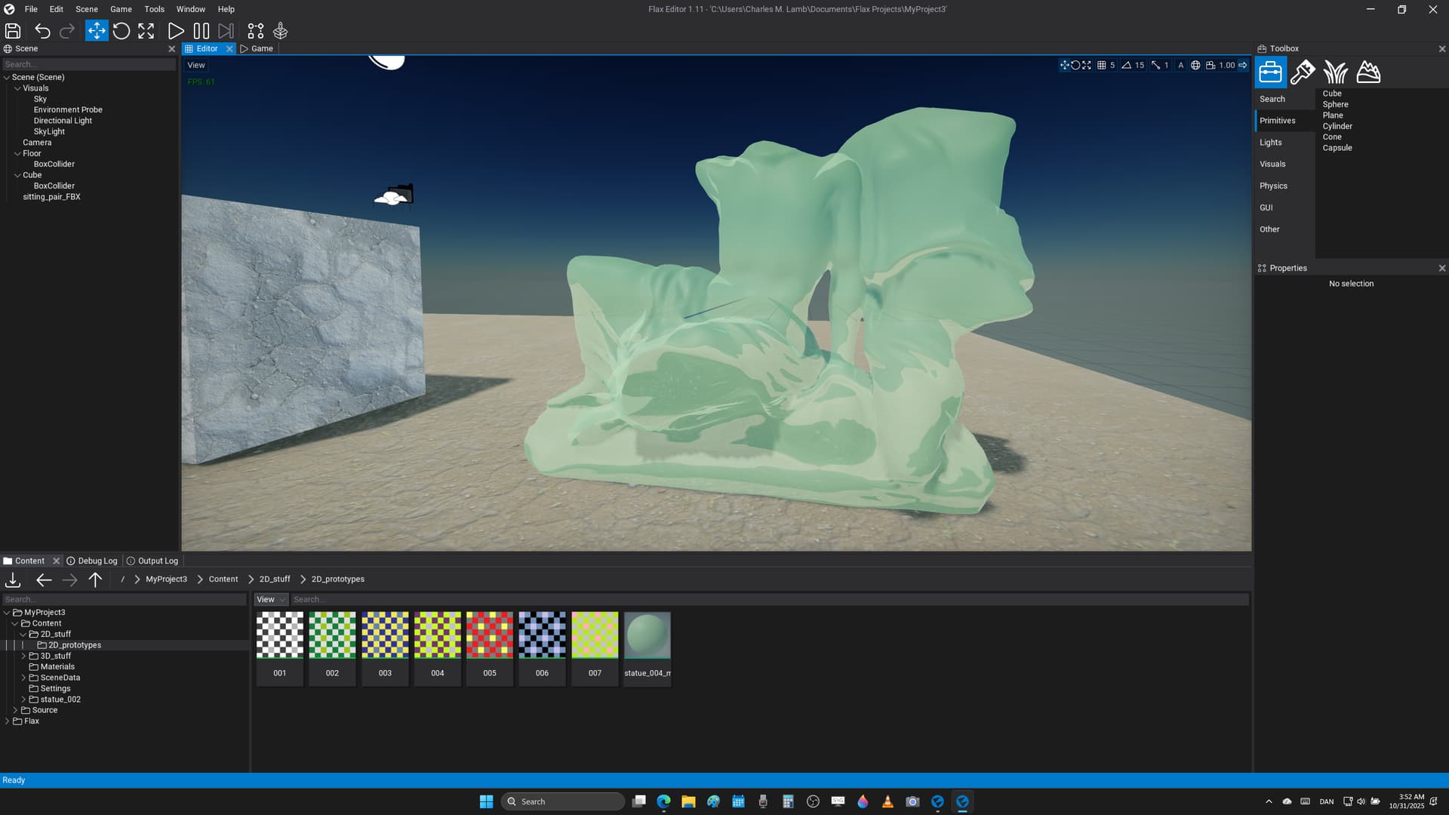Choose Sphere from the primitives list

pyautogui.click(x=1335, y=105)
